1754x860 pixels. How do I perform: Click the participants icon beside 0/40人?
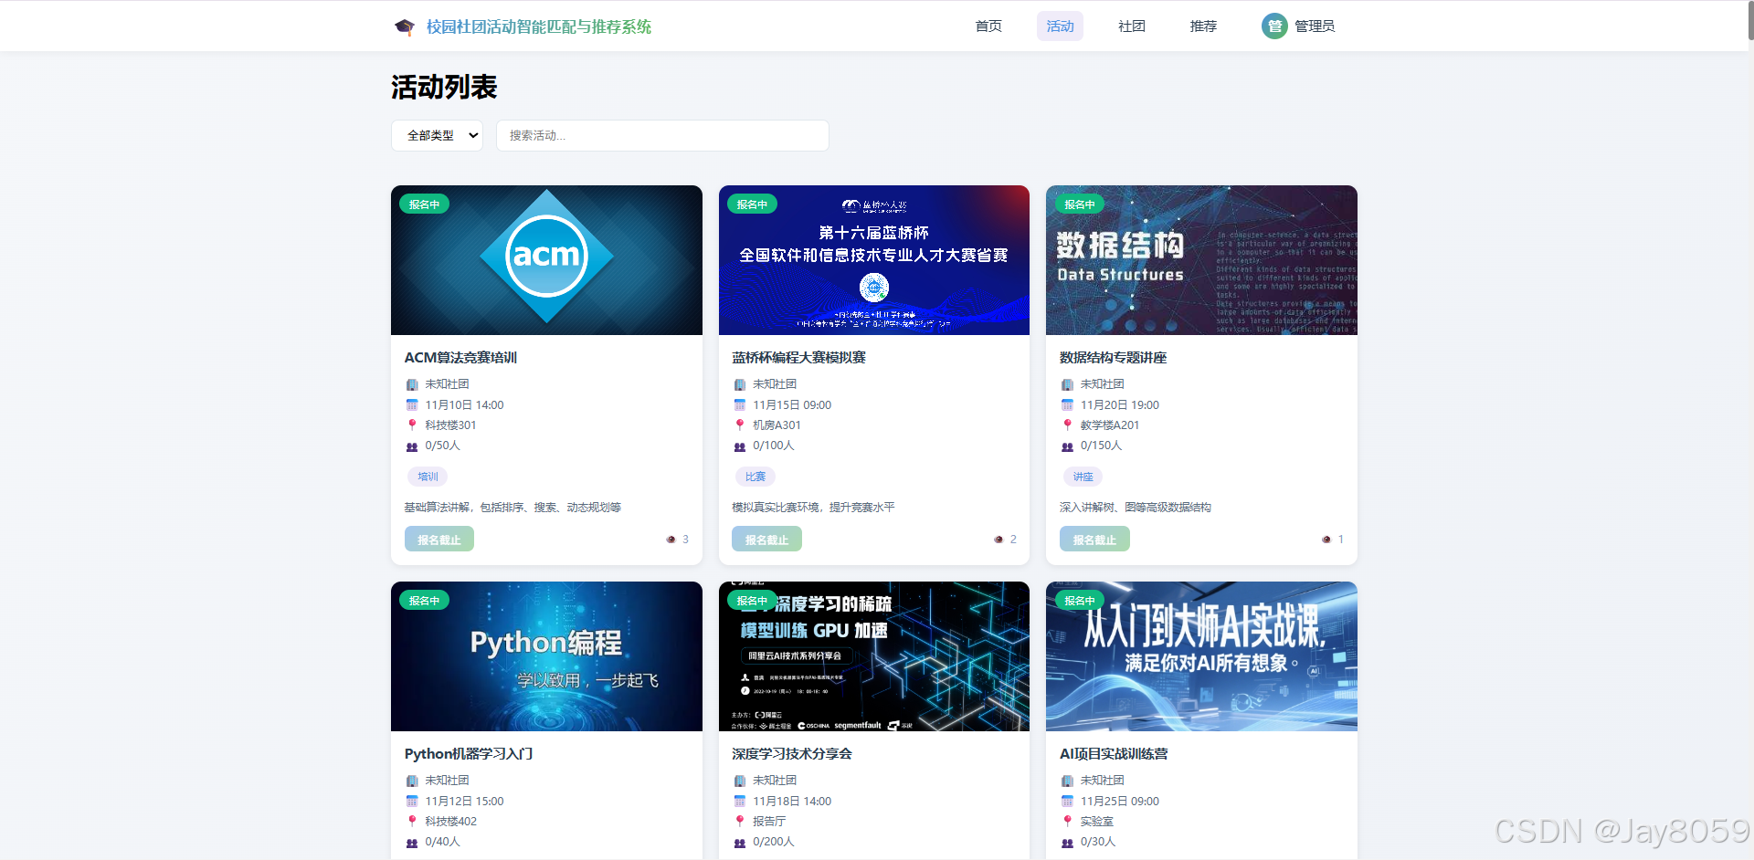(x=412, y=843)
